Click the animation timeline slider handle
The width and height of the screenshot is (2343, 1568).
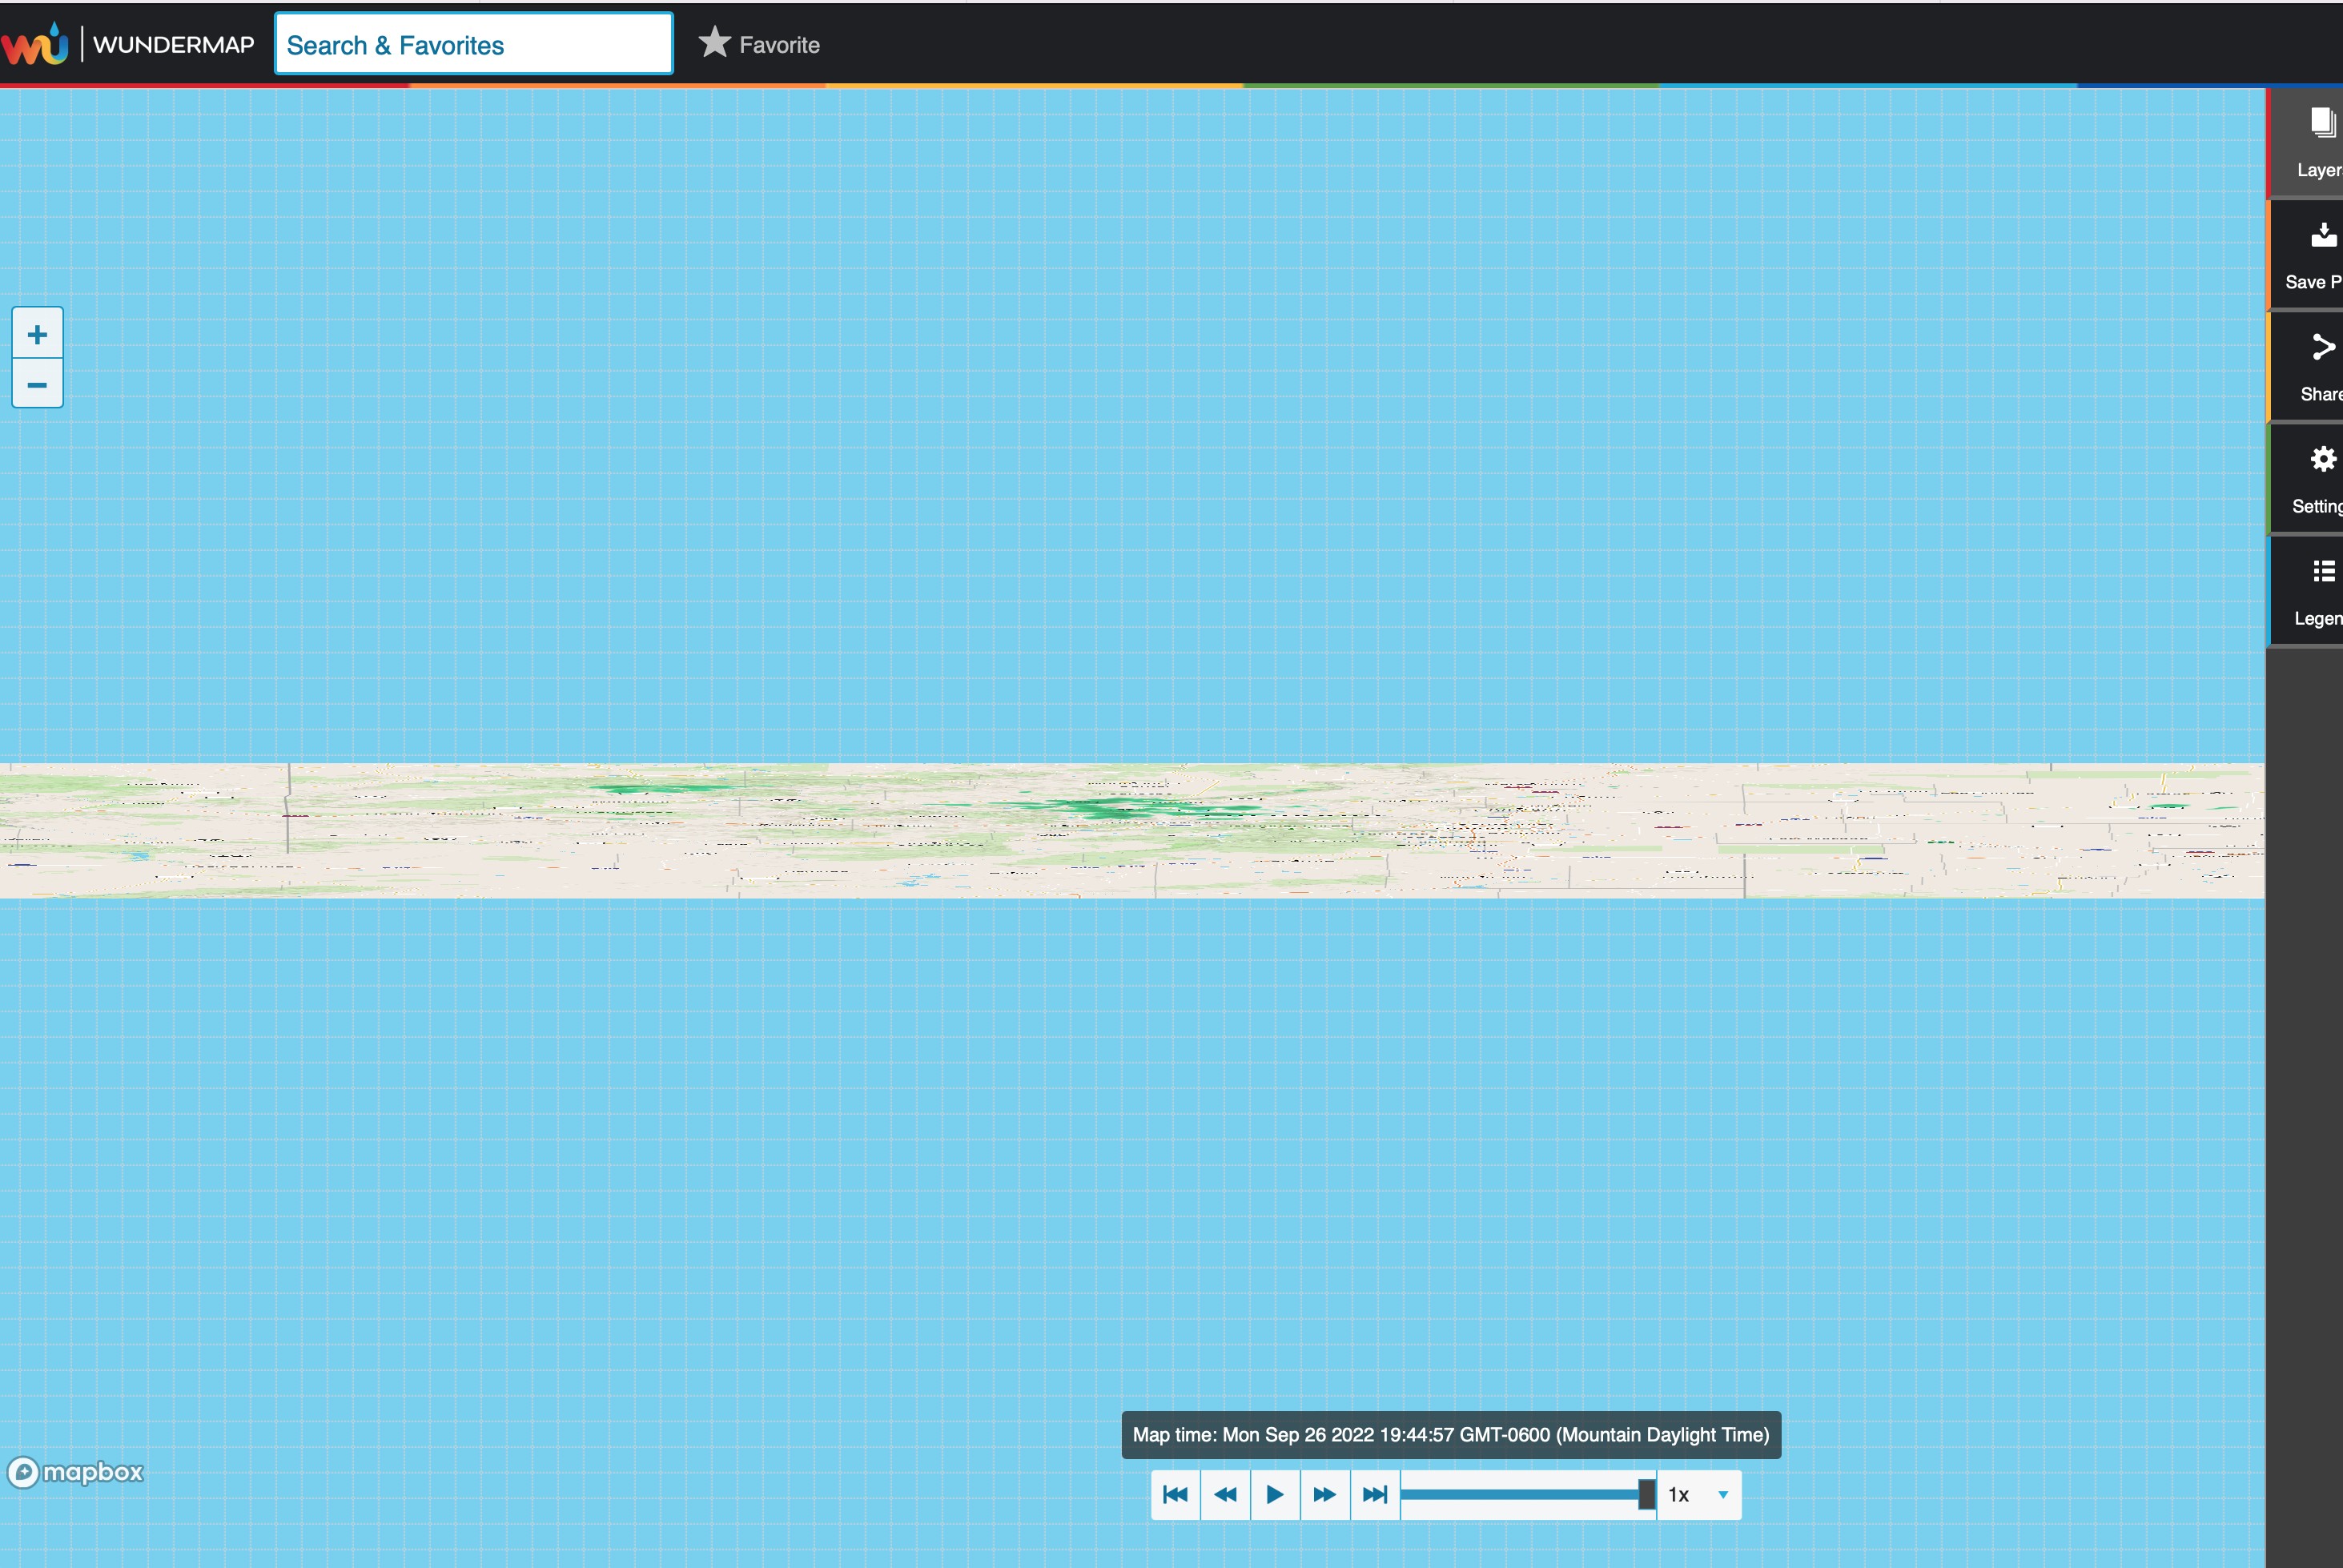[1646, 1495]
